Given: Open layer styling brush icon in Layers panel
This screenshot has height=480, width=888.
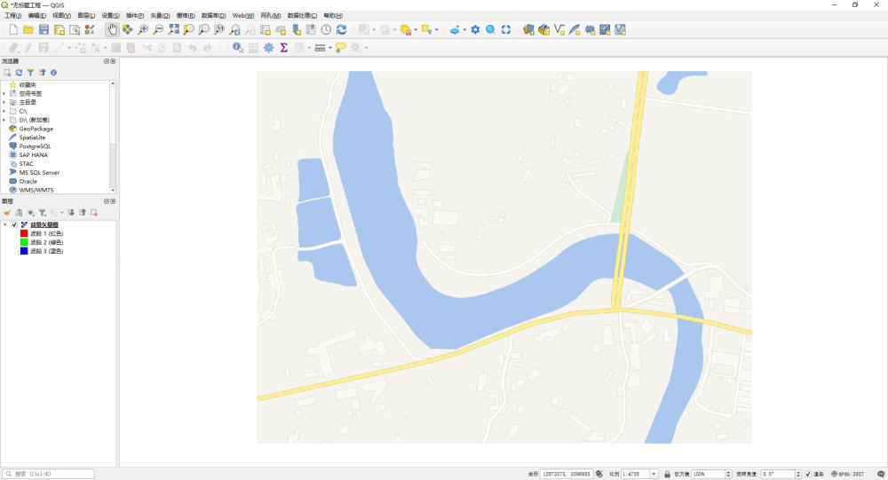Looking at the screenshot, I should pyautogui.click(x=7, y=213).
